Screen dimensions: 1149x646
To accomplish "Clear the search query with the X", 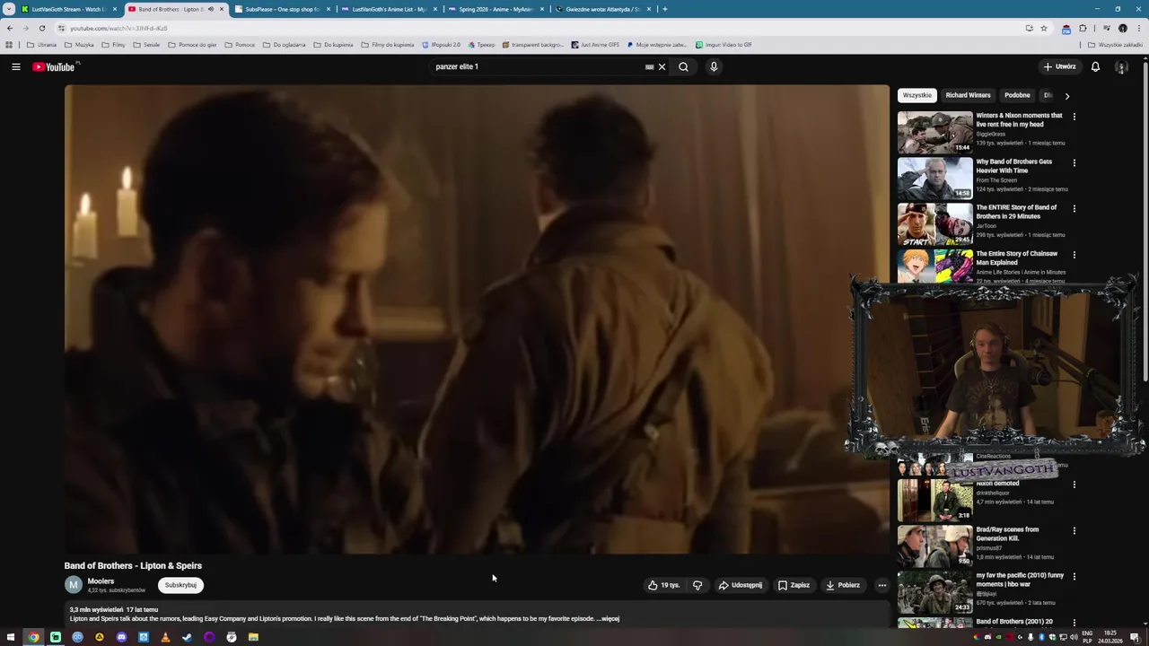I will pos(662,66).
